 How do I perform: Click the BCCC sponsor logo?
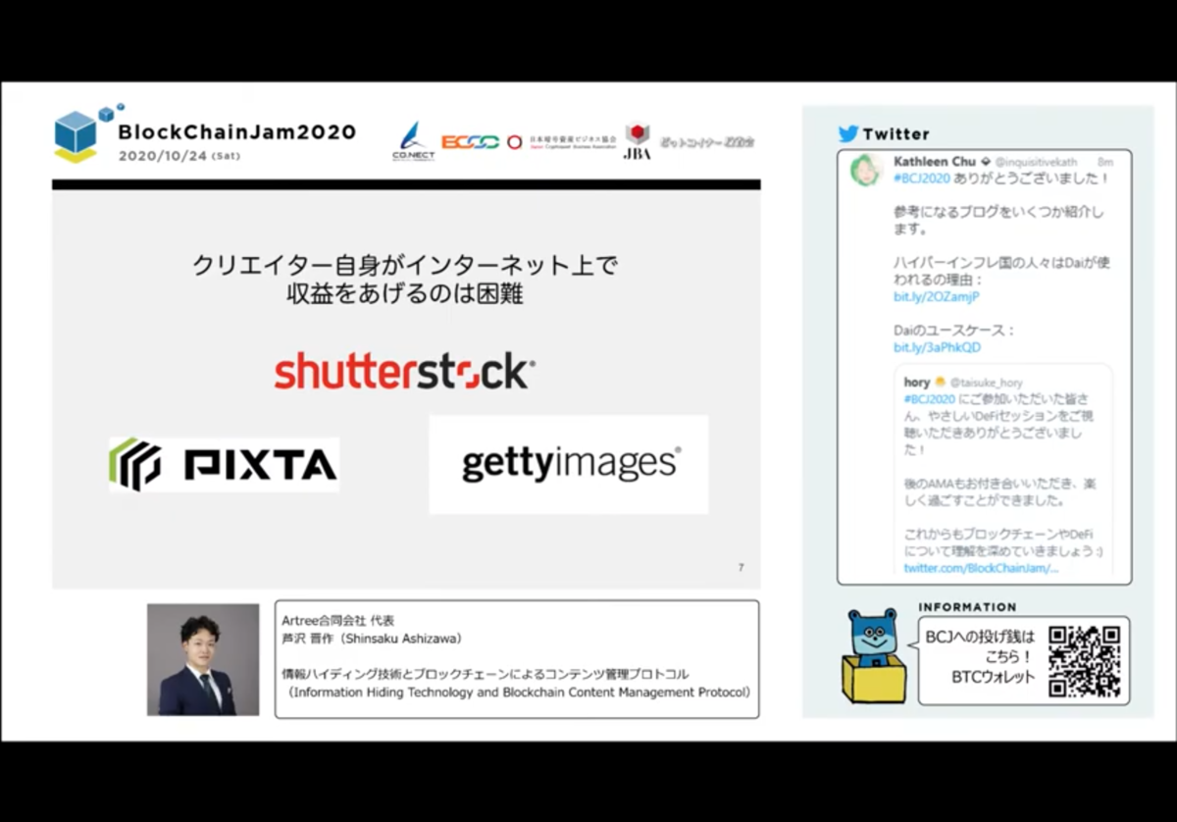point(470,142)
